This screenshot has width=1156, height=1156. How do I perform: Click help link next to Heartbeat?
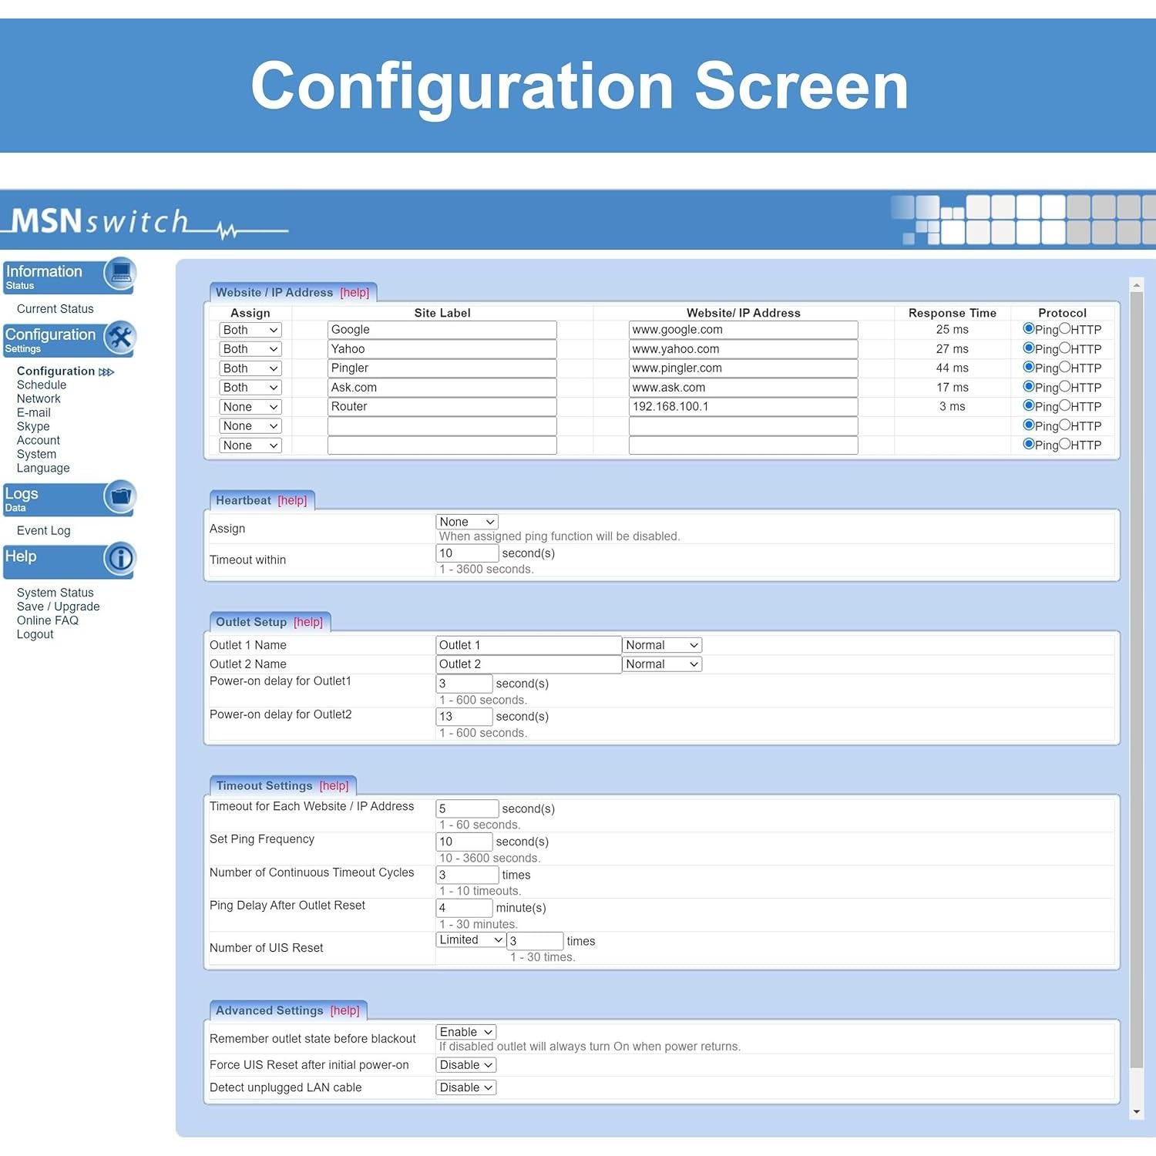(292, 501)
